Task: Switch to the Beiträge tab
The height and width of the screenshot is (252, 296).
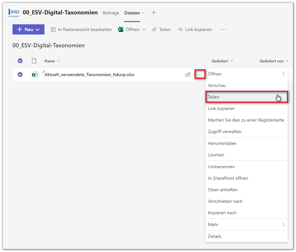Action: point(111,13)
